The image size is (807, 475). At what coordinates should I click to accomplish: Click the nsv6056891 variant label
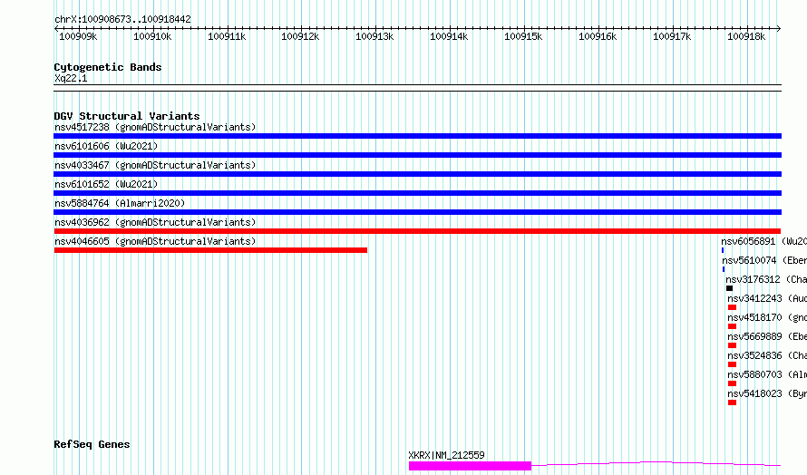pyautogui.click(x=748, y=241)
